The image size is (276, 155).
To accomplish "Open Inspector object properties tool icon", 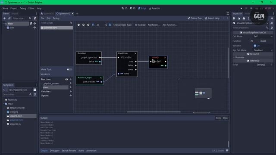I will click(272, 28).
